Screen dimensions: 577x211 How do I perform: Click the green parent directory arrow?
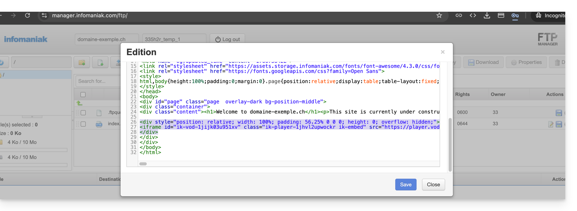(79, 103)
